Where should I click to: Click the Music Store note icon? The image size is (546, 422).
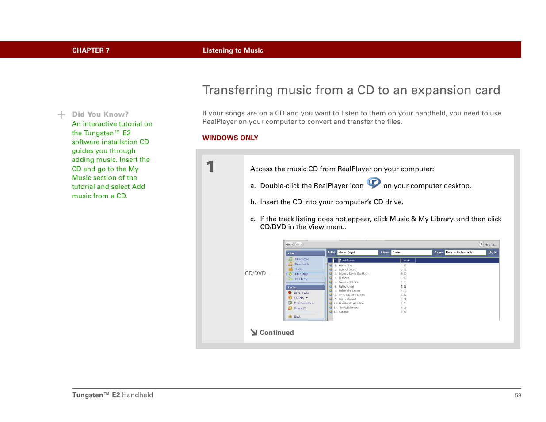pos(290,259)
